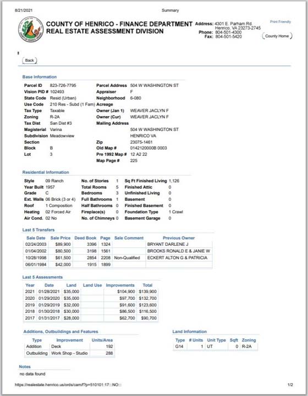Click the Deck improvement cell

(56, 346)
